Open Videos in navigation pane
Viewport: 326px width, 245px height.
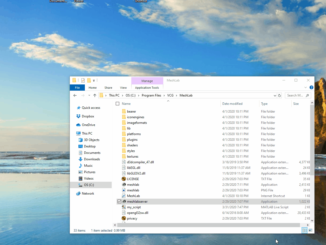[89, 179]
